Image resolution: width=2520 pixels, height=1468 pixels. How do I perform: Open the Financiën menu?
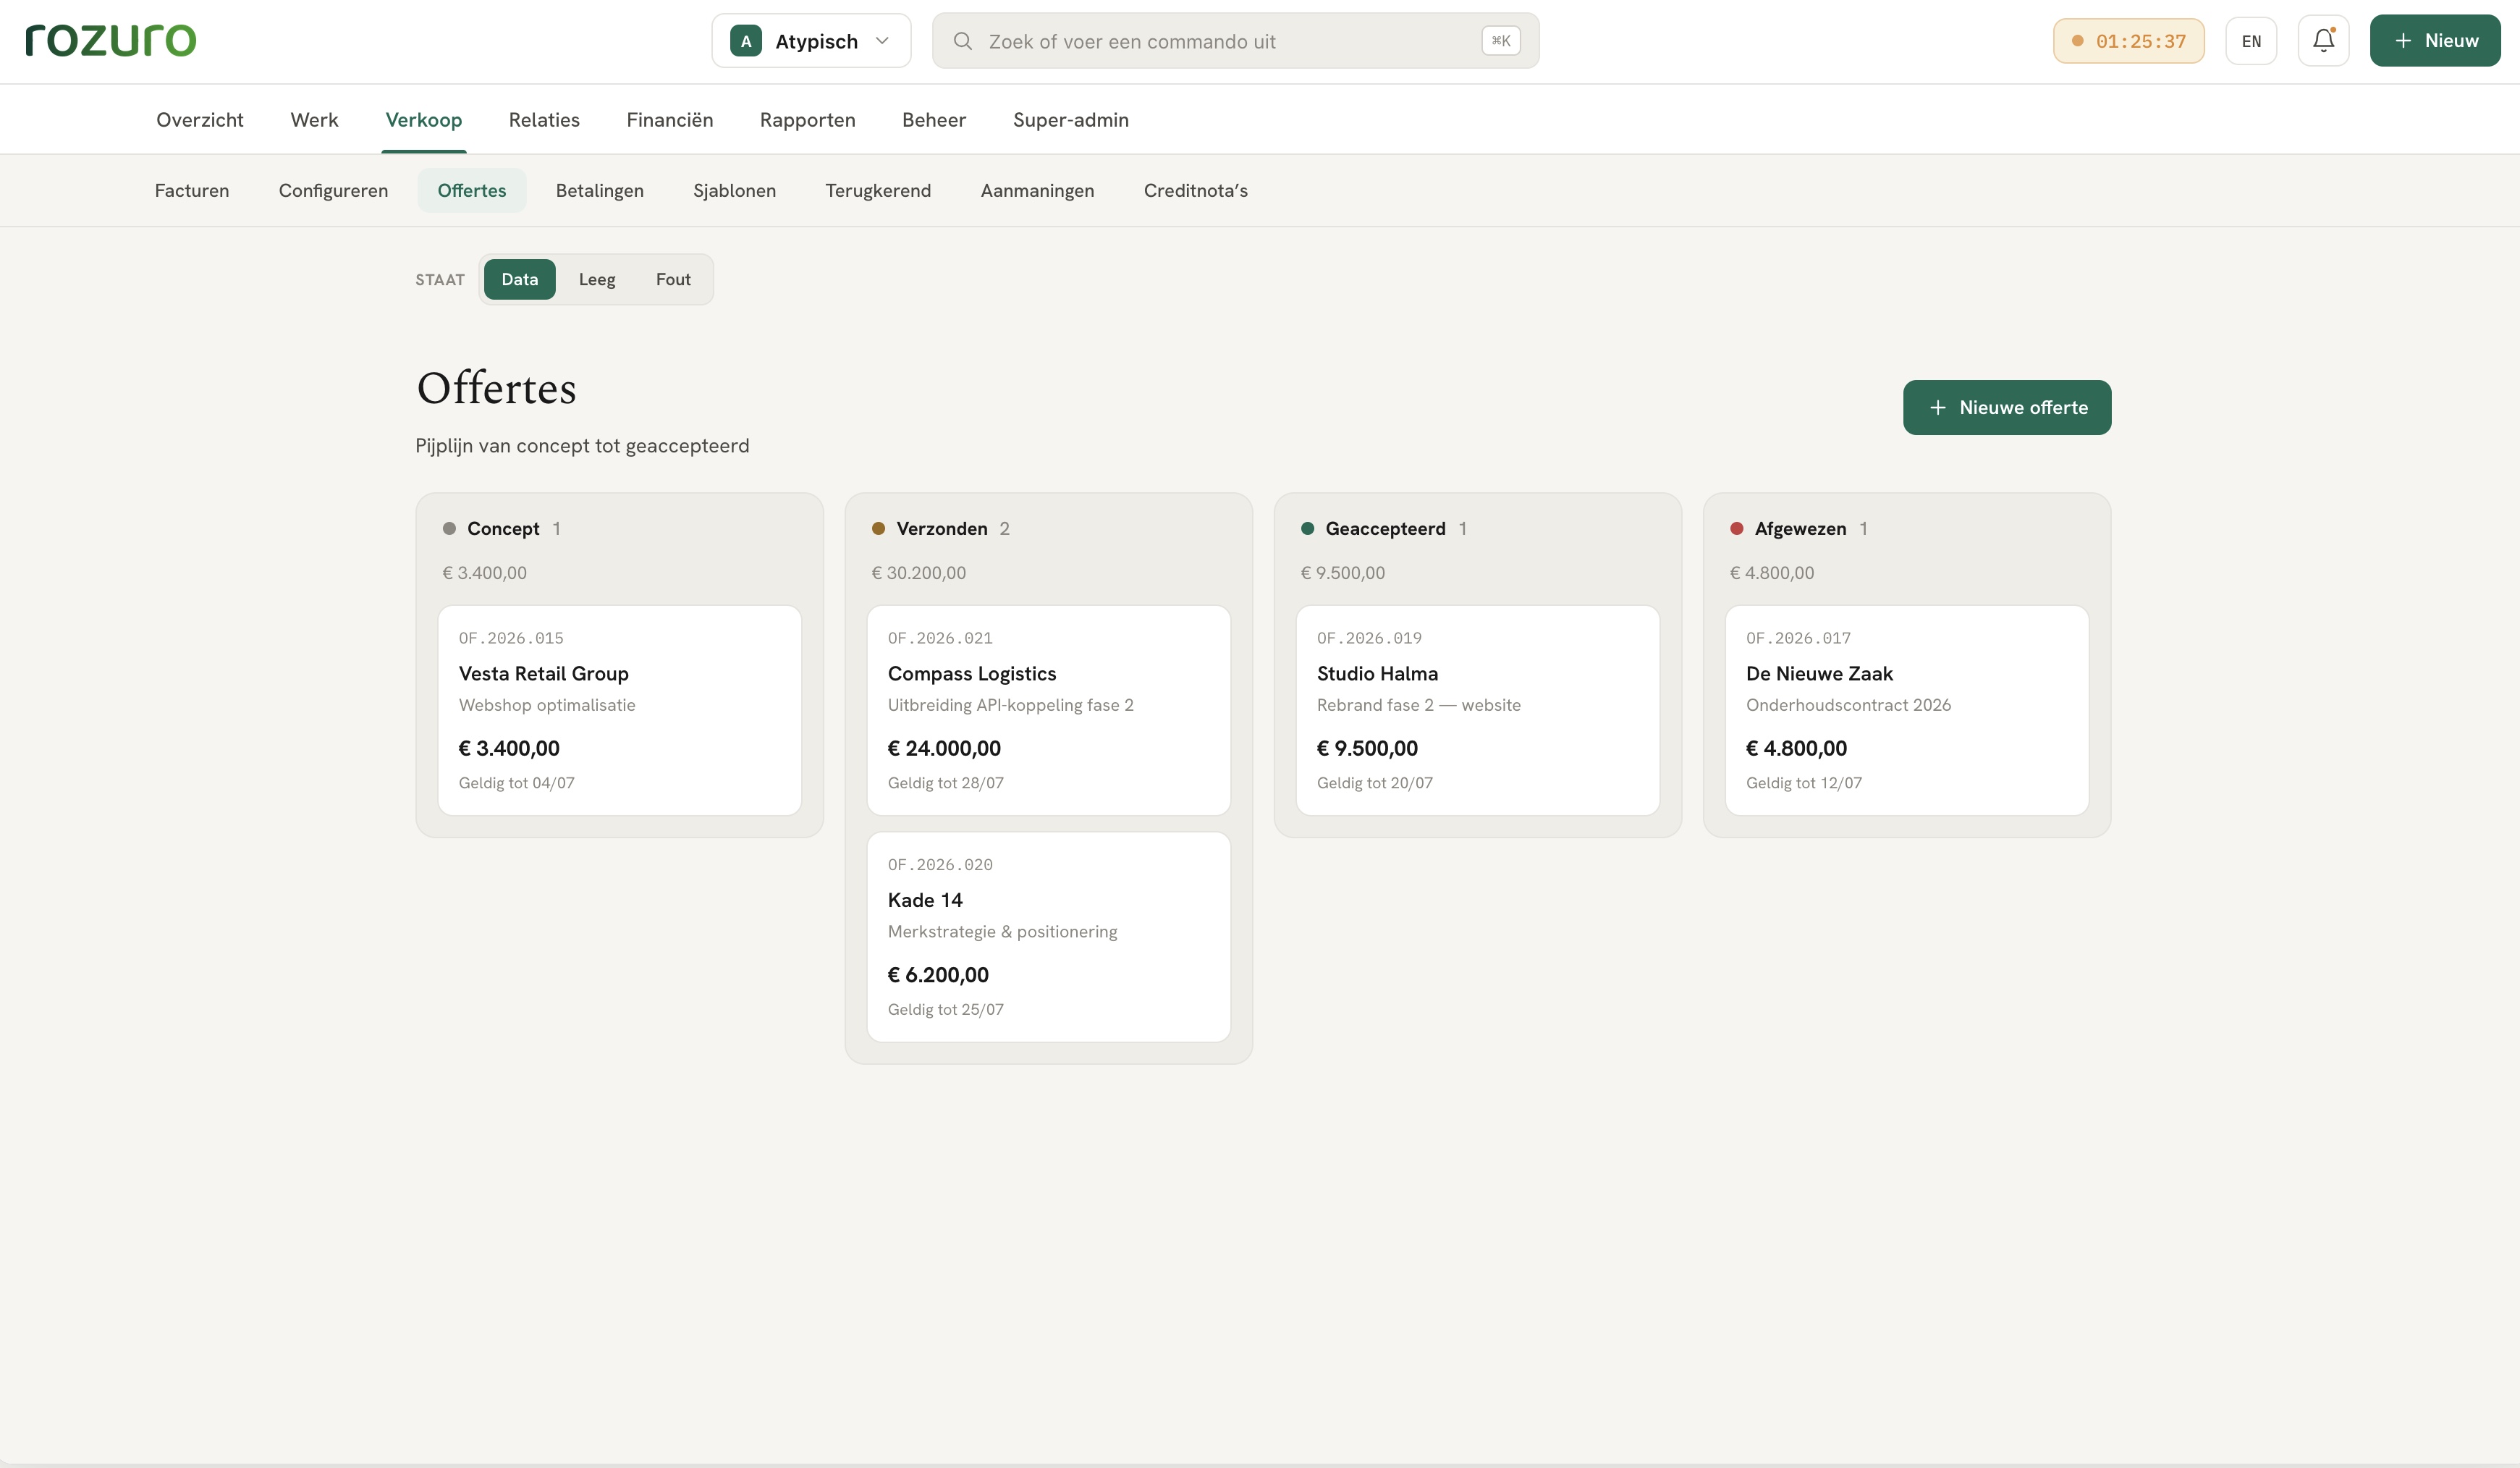[x=670, y=120]
